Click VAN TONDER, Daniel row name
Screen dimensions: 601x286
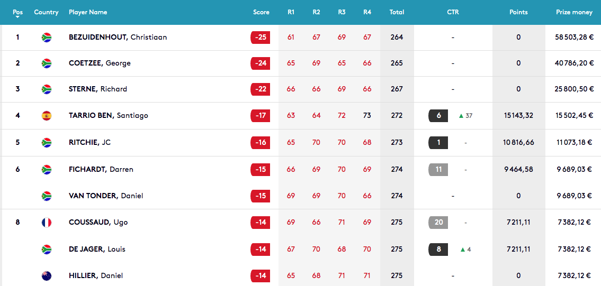tap(106, 196)
